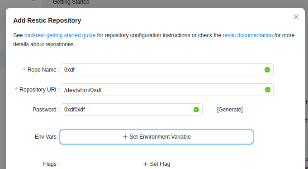Click the Env Vars label
The height and width of the screenshot is (169, 308).
[46, 137]
